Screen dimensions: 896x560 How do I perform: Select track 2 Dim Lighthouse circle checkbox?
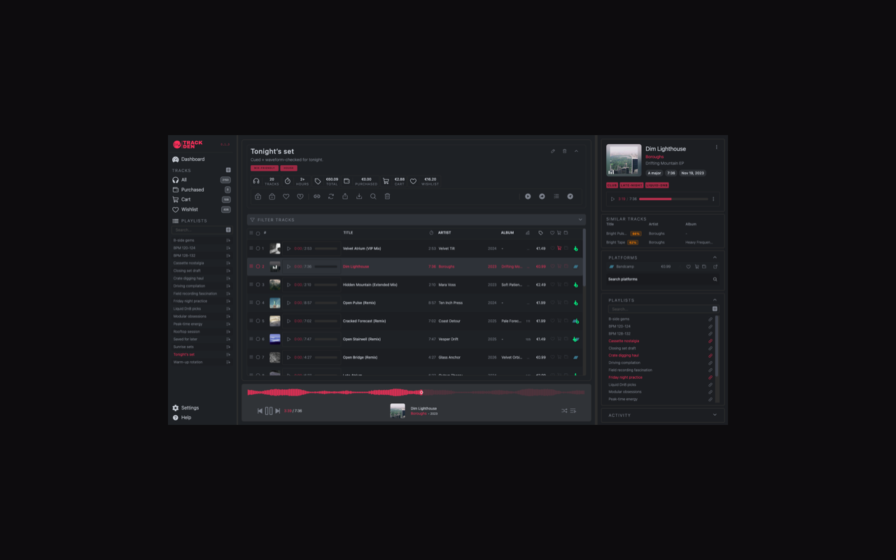258,267
